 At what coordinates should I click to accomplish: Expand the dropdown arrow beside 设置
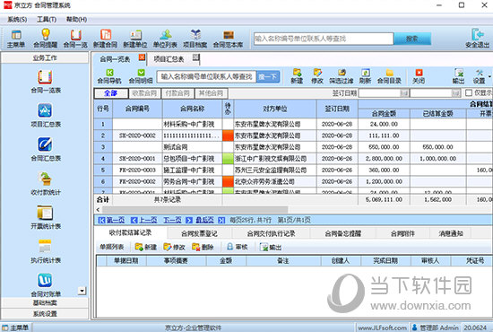[x=489, y=76]
